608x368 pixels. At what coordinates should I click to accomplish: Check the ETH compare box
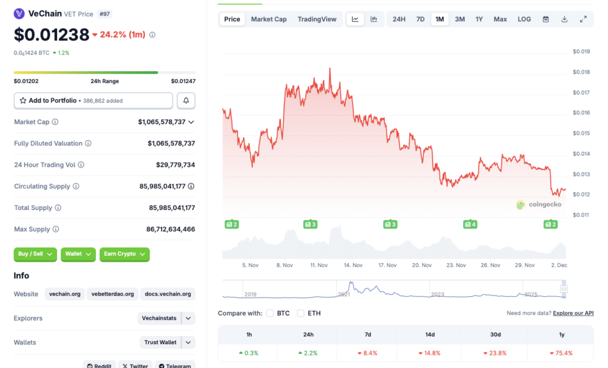[300, 313]
